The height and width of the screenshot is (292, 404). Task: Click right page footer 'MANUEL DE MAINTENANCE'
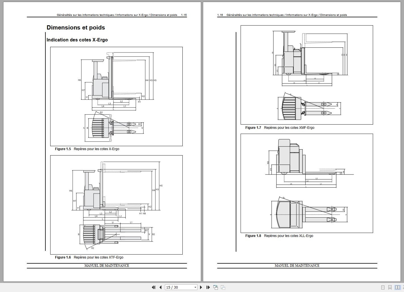297,266
